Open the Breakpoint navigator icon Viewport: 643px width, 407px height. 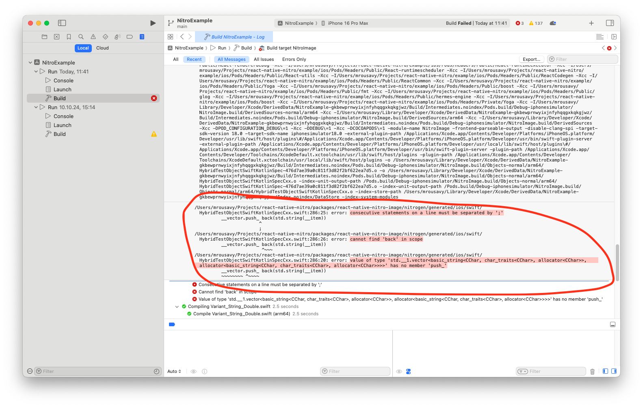click(130, 37)
